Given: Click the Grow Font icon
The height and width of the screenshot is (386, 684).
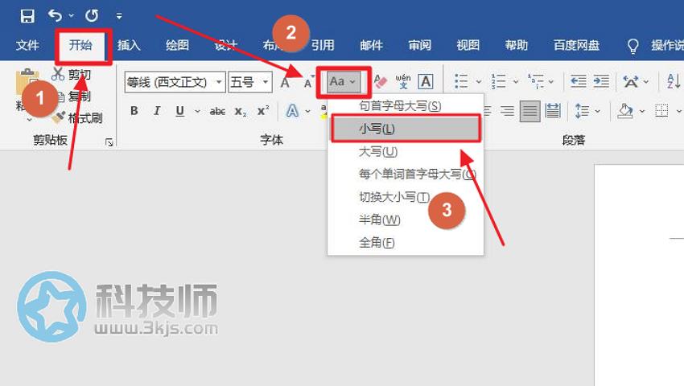Looking at the screenshot, I should point(286,81).
